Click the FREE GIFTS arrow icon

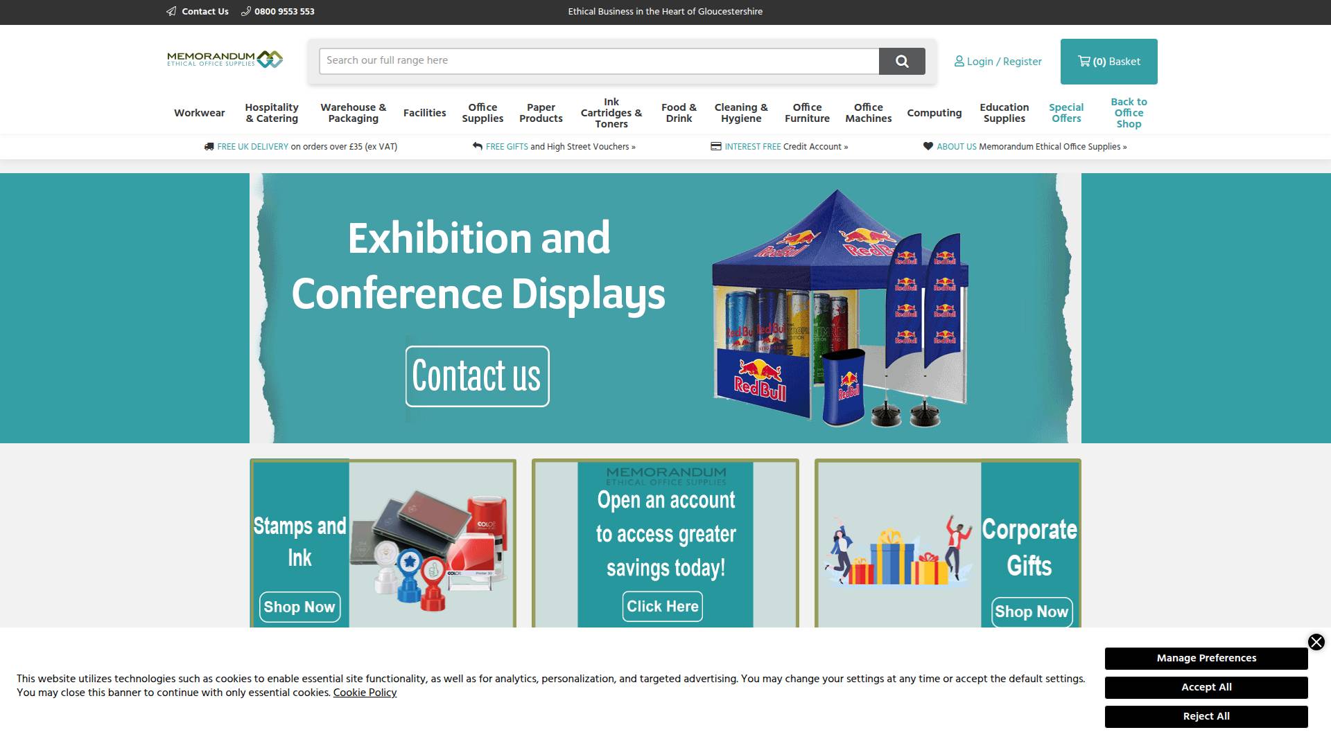click(477, 146)
